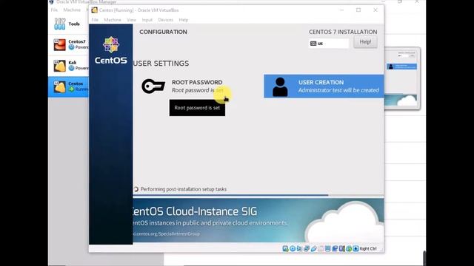Screen dimensions: 474x266
Task: Click the 'Root password is set' tooltip
Action: tap(197, 108)
